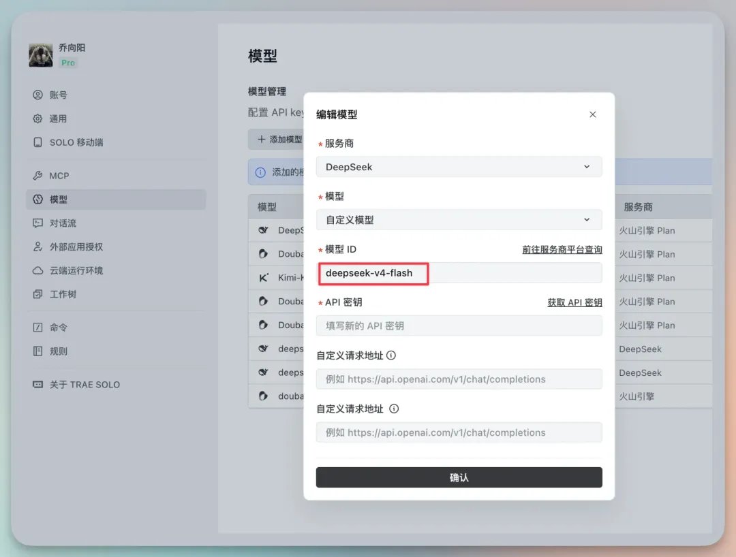The height and width of the screenshot is (557, 736).
Task: Click the info icon in the blue notice
Action: click(x=260, y=172)
